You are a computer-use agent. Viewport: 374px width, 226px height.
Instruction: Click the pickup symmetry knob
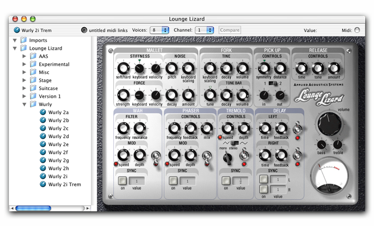(264, 68)
